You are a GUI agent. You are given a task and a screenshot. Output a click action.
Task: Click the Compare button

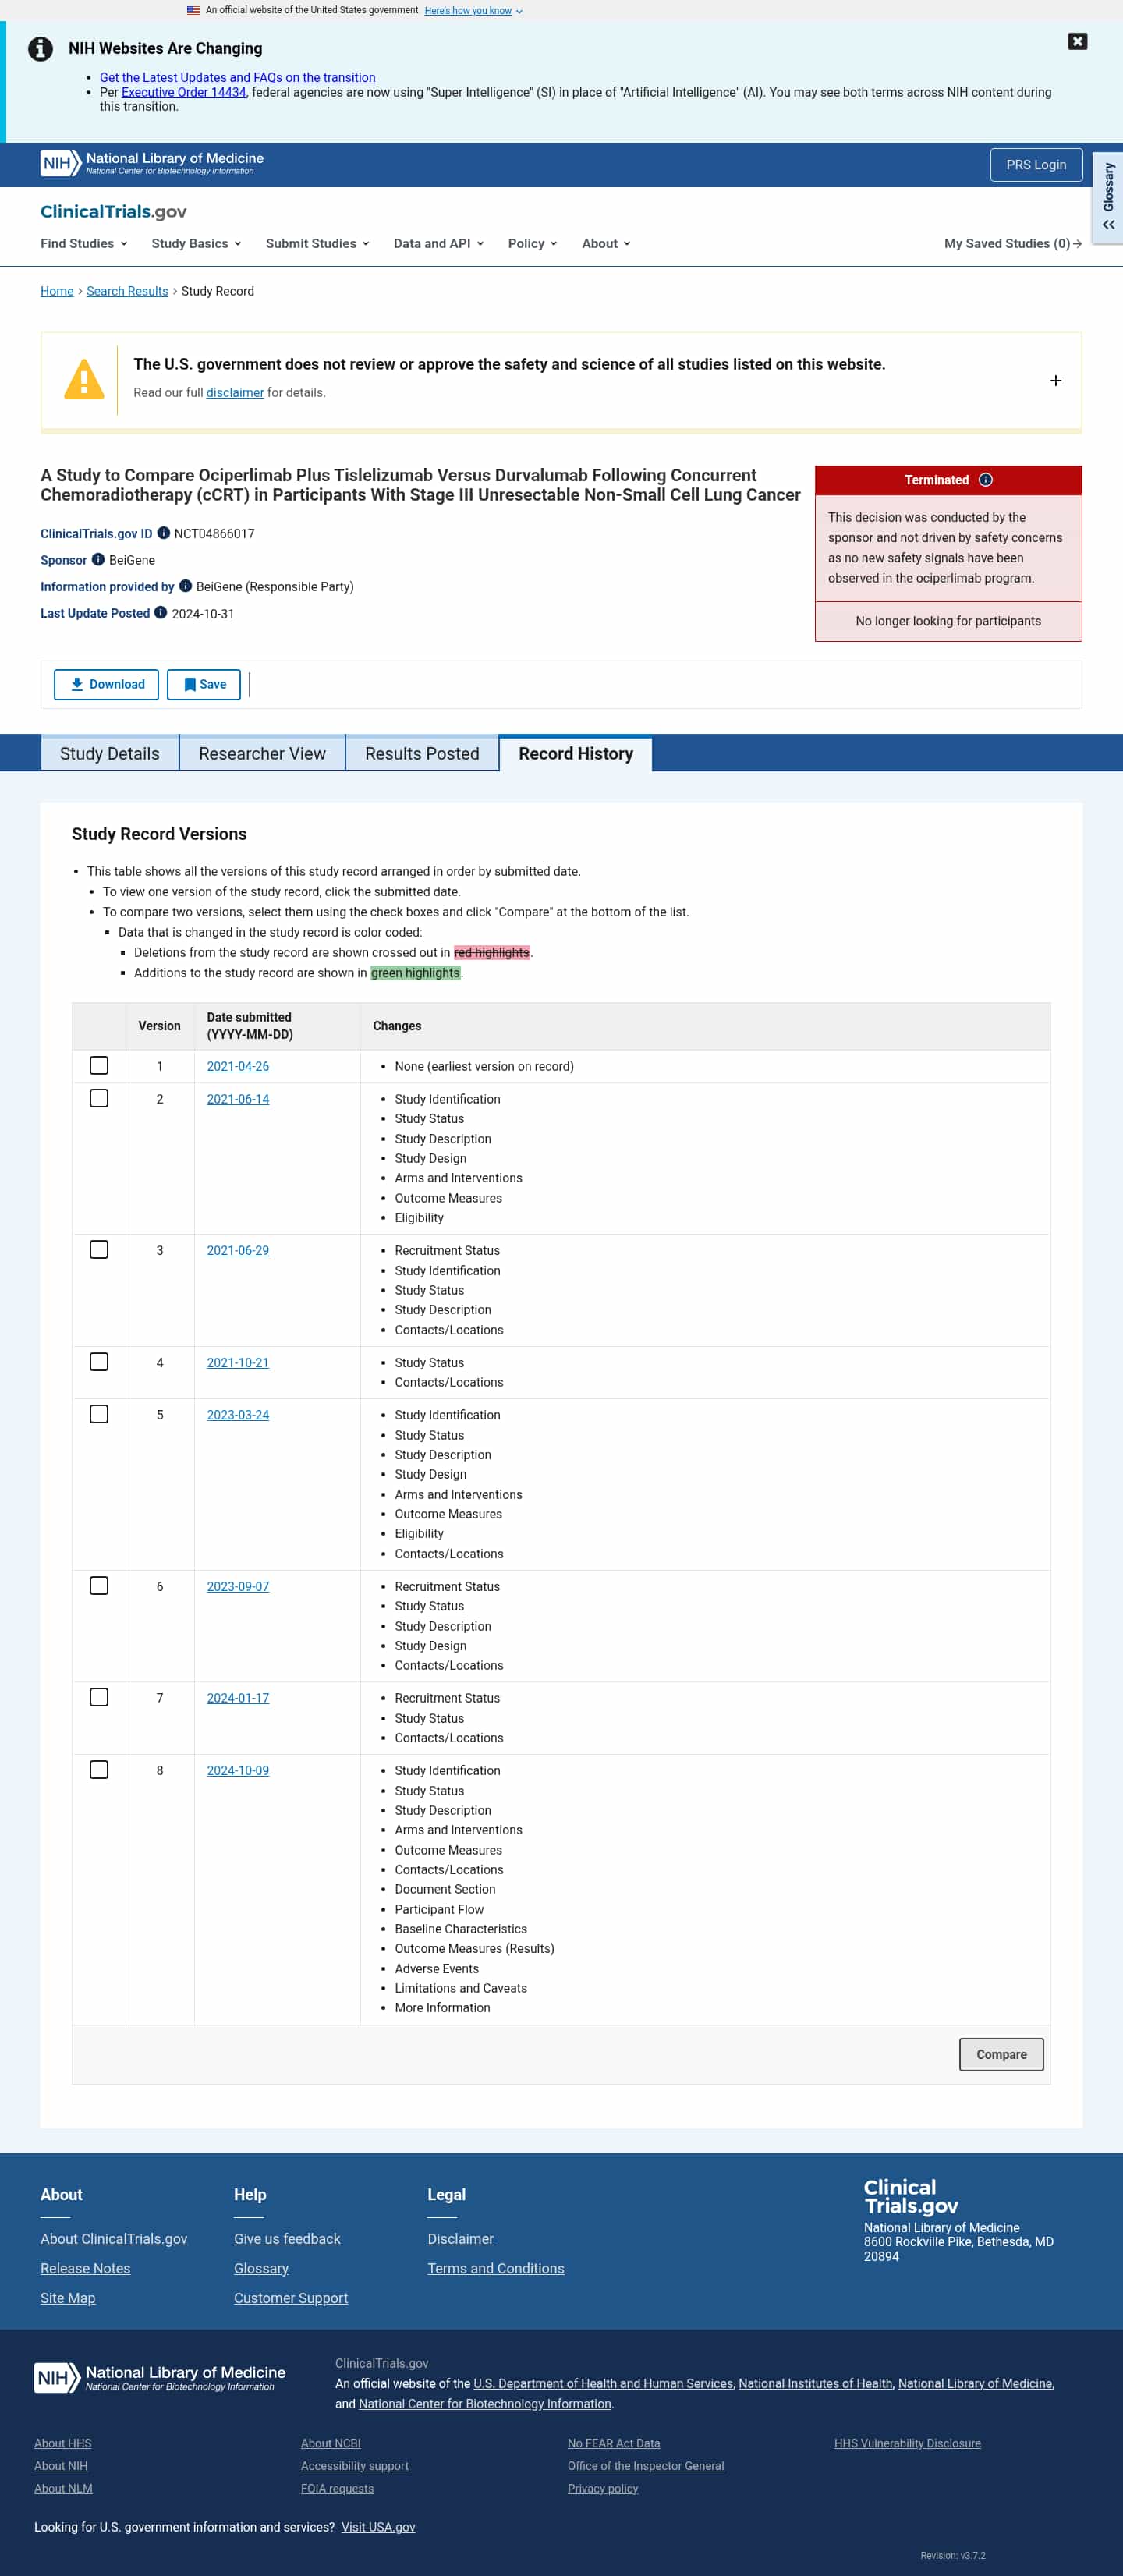[x=1001, y=2054]
